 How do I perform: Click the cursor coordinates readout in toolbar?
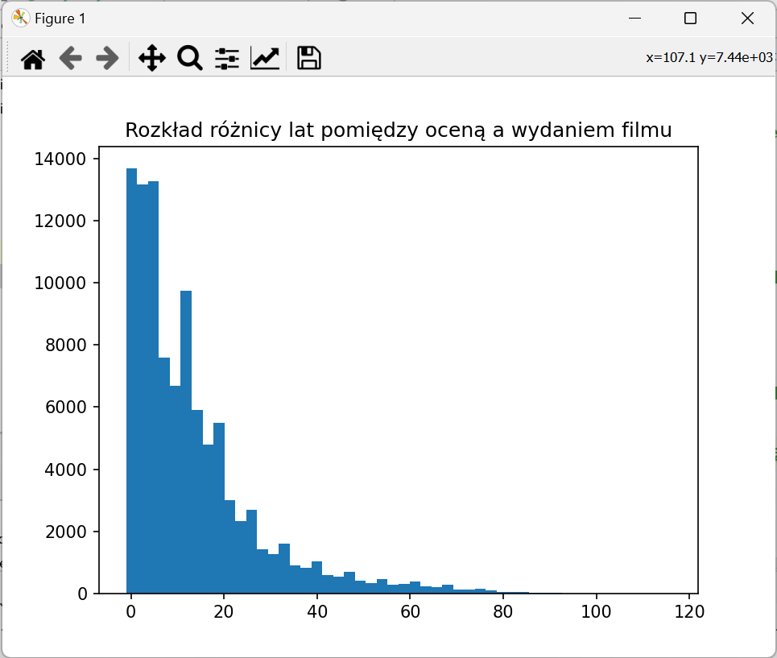click(709, 57)
